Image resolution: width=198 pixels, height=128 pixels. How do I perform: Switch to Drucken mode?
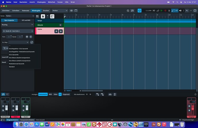click(x=46, y=11)
